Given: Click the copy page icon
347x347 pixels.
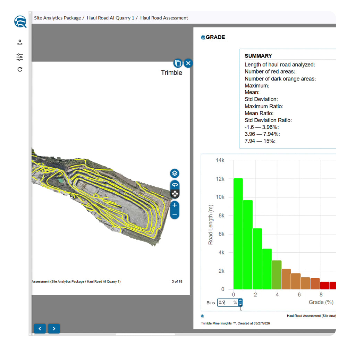Looking at the screenshot, I should tap(178, 63).
